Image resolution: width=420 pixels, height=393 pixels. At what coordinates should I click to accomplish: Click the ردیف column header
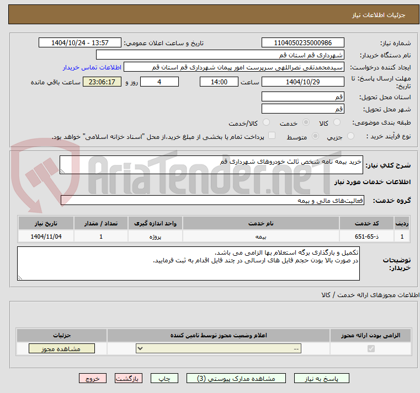(x=402, y=223)
